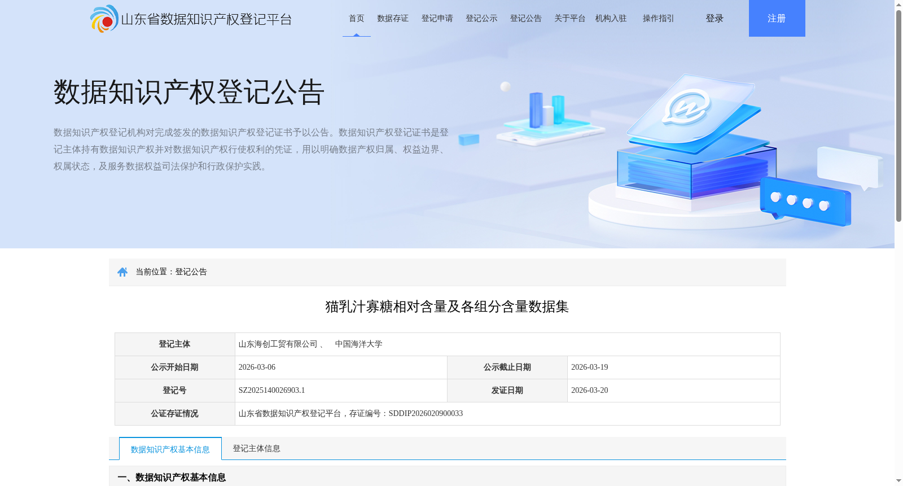Click the 山东海创工贸有限公司 cell text
The width and height of the screenshot is (903, 486).
[278, 344]
